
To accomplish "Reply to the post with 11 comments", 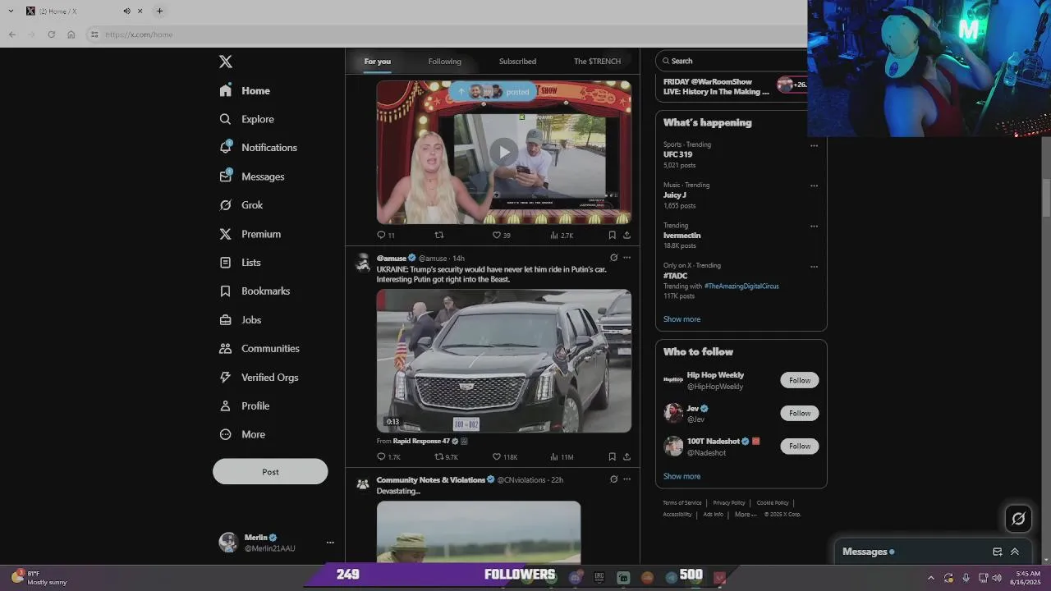I will tap(385, 235).
